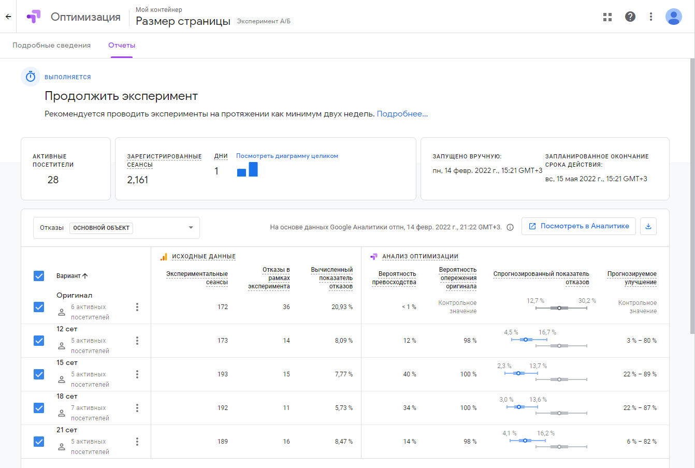Image resolution: width=695 pixels, height=468 pixels.
Task: Click Спрогнозированный показатель отказов header
Action: 541,278
